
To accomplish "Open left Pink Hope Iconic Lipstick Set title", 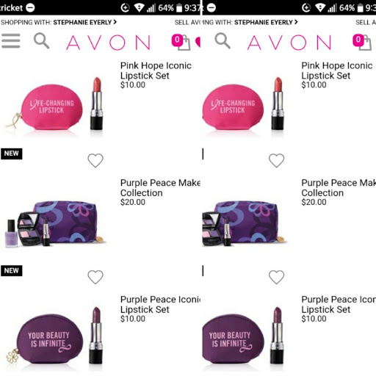I will [156, 70].
